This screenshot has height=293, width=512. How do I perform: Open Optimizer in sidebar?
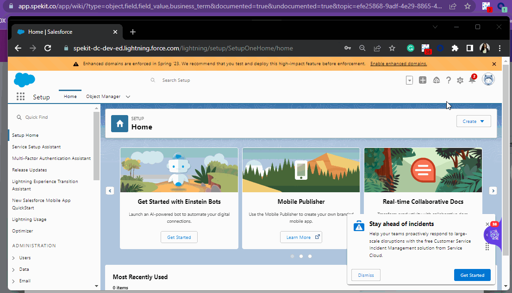(23, 231)
